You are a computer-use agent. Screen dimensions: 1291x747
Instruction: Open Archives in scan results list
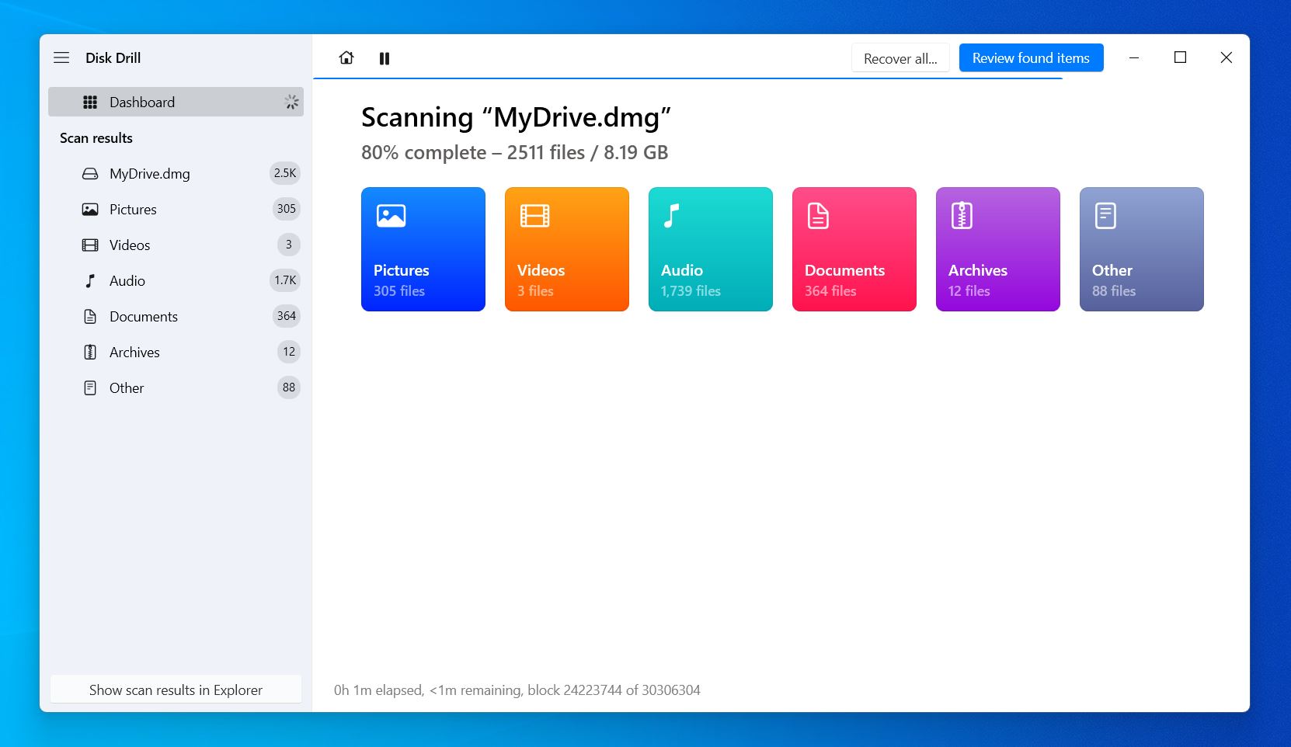(x=176, y=353)
